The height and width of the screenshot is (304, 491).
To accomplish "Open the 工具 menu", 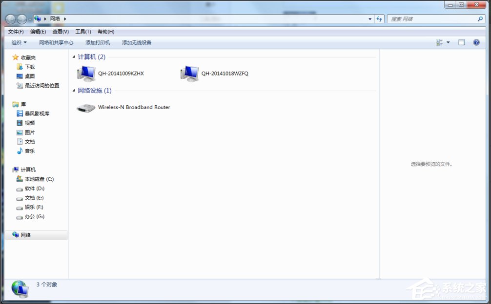I will 83,31.
